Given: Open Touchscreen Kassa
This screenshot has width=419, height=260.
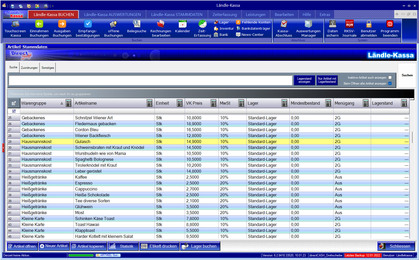Looking at the screenshot, I should tap(15, 29).
